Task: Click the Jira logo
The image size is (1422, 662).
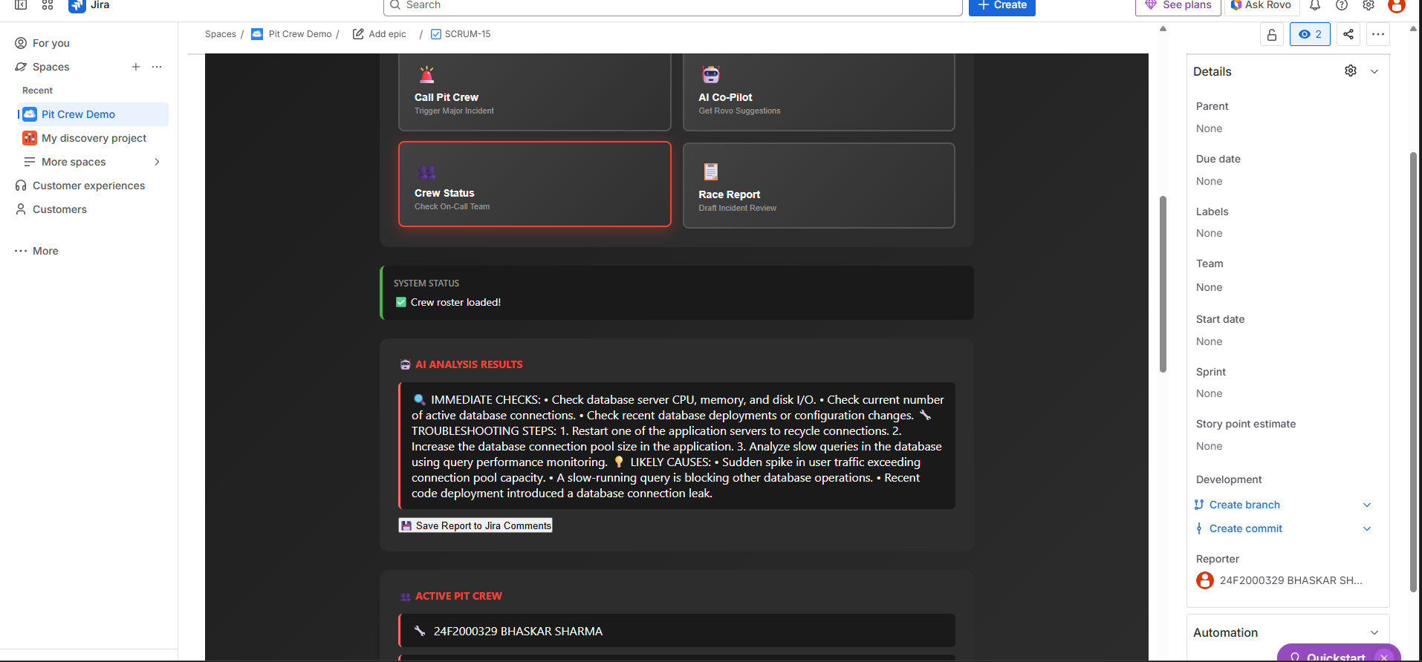Action: (89, 4)
